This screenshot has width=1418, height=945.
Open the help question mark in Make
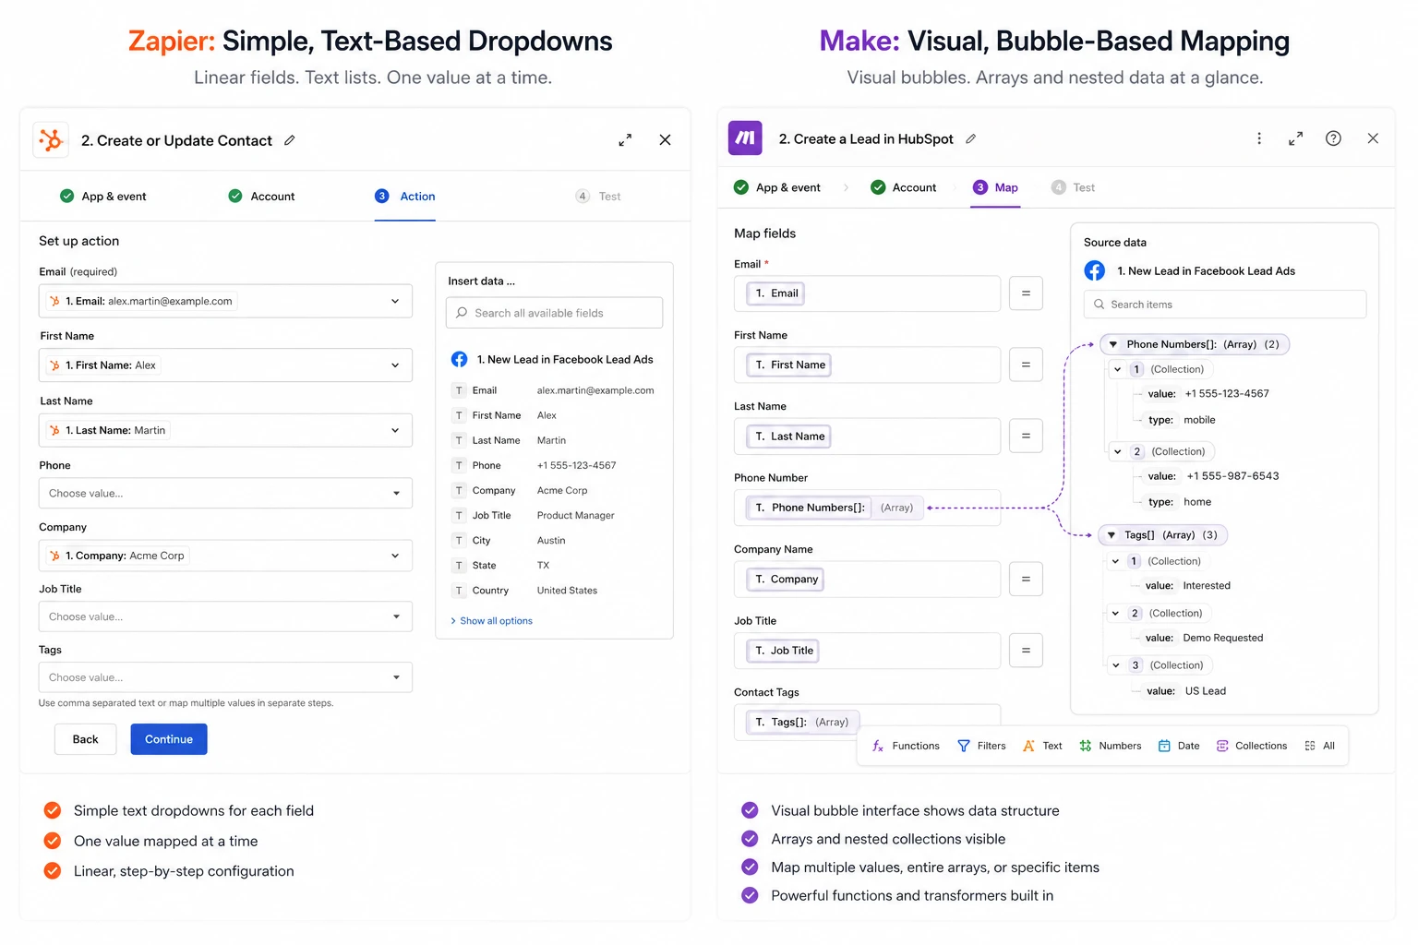[1333, 138]
